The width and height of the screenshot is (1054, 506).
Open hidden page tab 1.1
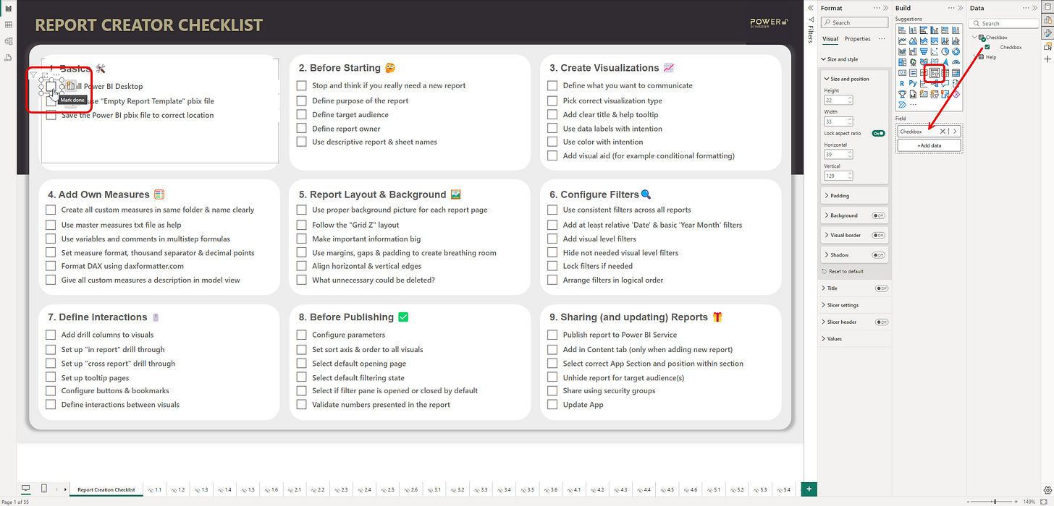pyautogui.click(x=155, y=489)
